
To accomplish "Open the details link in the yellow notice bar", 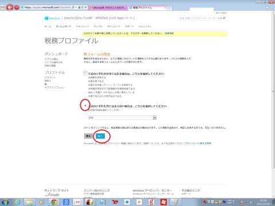I will tap(169, 33).
